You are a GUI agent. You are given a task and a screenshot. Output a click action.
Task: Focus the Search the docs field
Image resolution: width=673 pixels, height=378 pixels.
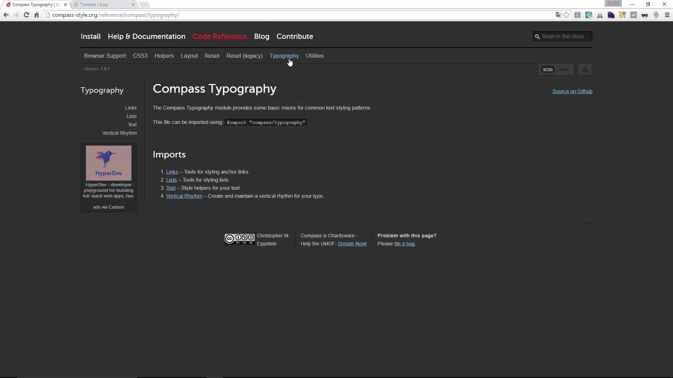coord(565,36)
